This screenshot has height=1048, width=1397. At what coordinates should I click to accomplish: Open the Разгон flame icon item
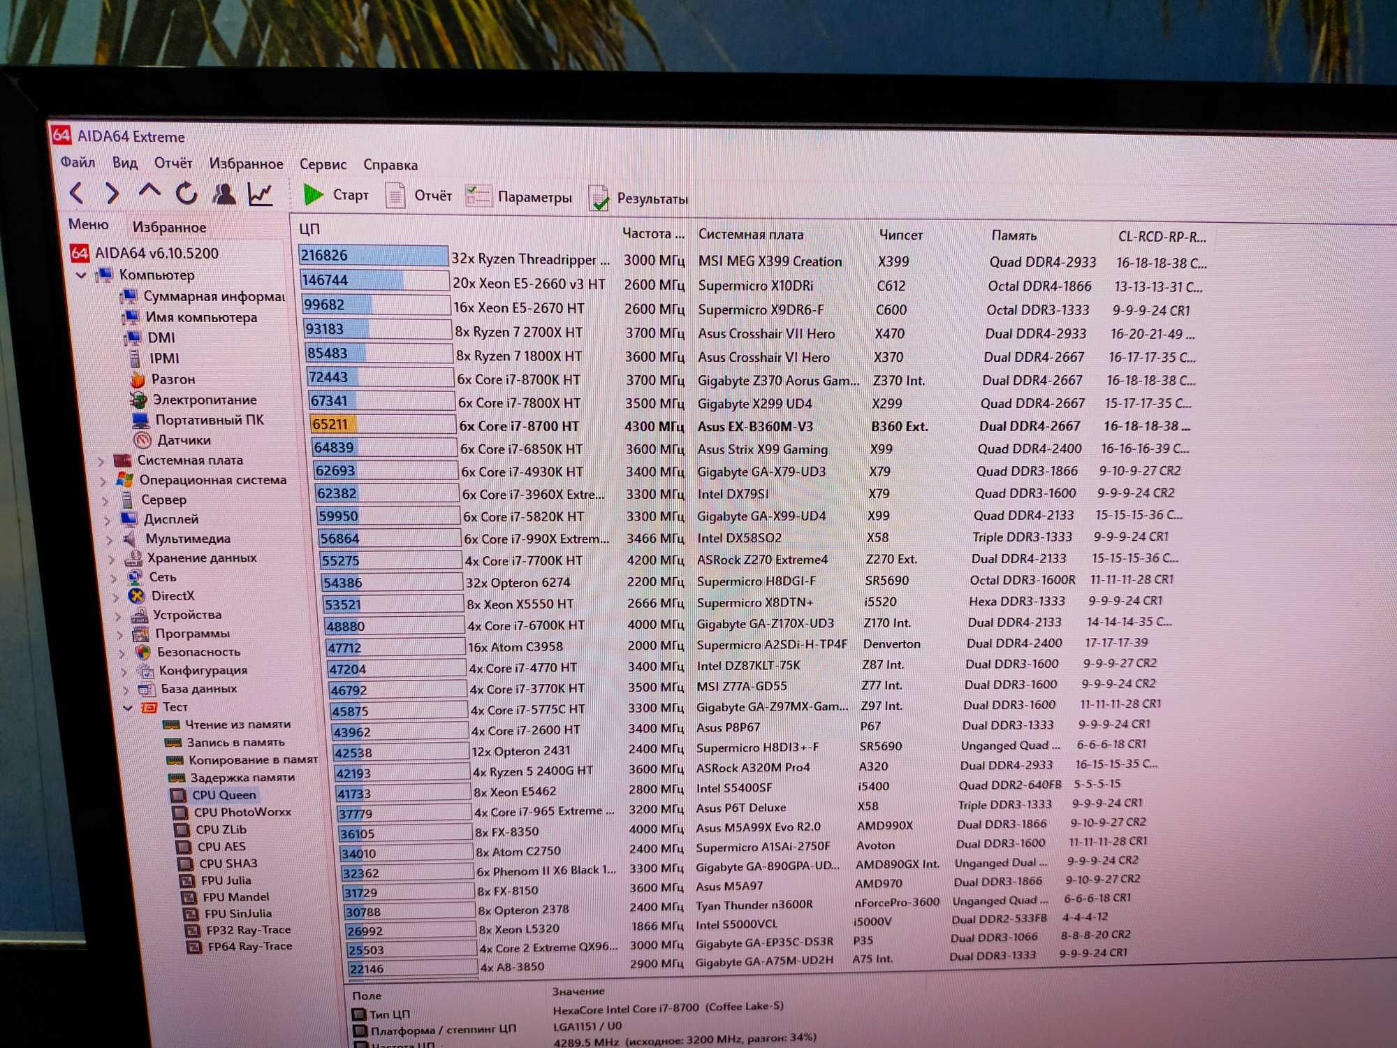[138, 379]
